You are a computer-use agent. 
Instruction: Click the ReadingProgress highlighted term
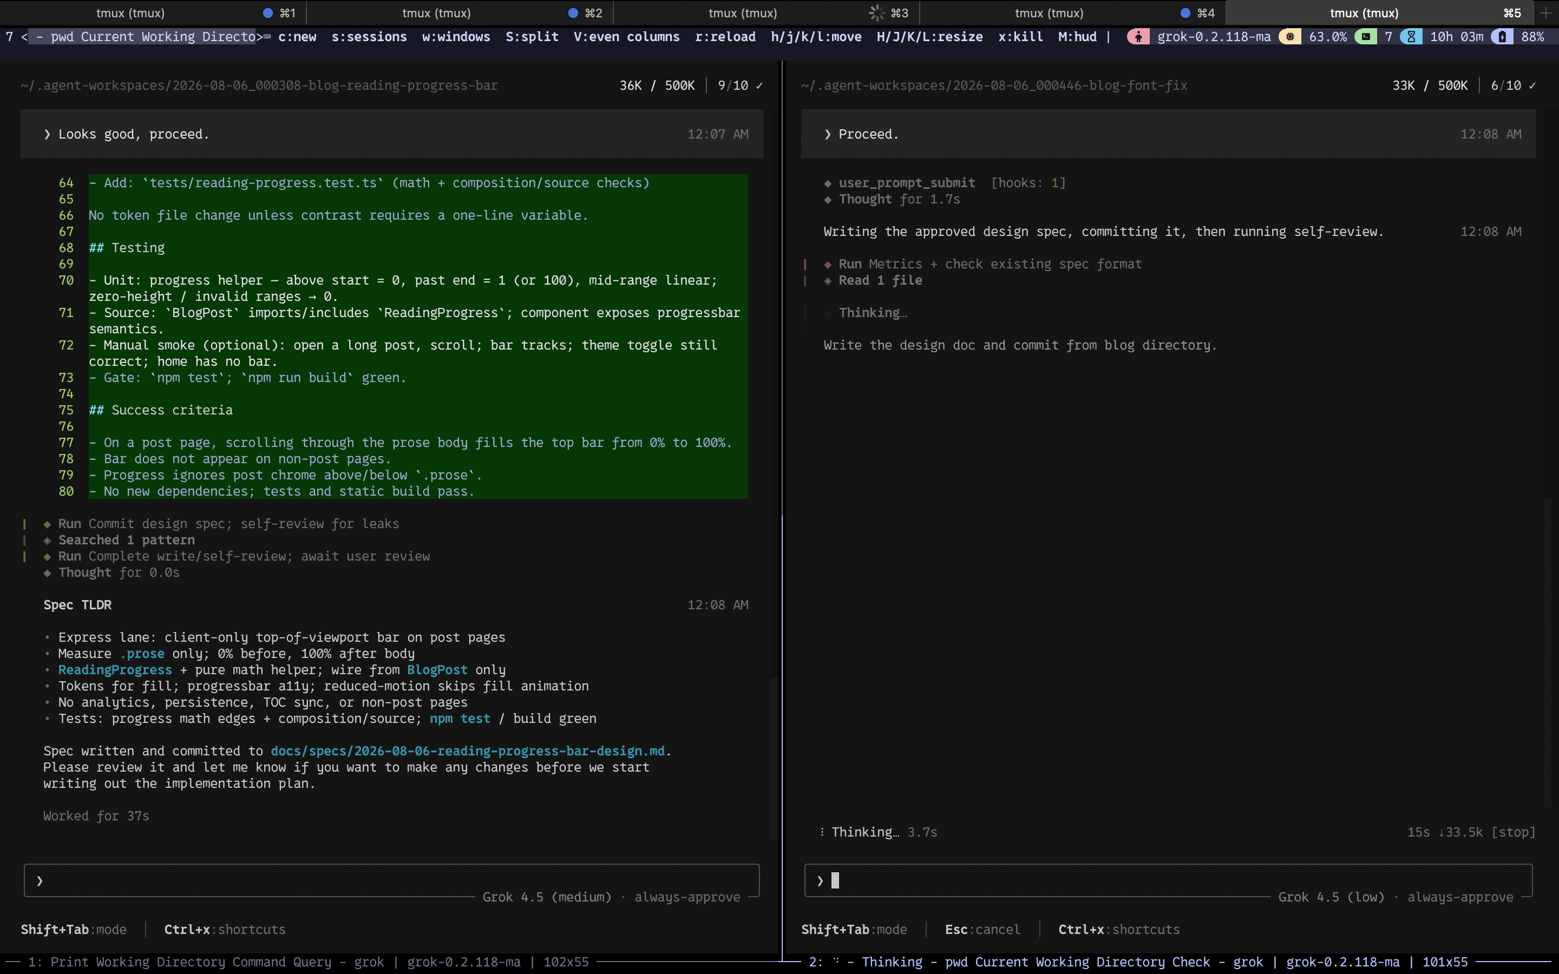[115, 670]
